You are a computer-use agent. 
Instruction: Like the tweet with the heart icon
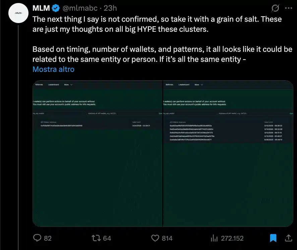pyautogui.click(x=155, y=238)
